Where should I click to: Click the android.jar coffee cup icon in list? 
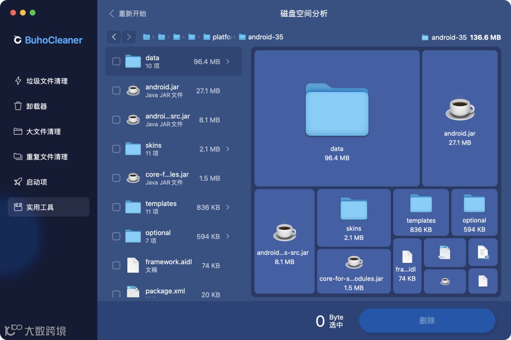point(133,90)
